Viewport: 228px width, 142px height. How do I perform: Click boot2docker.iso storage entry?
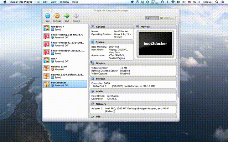[133, 86]
